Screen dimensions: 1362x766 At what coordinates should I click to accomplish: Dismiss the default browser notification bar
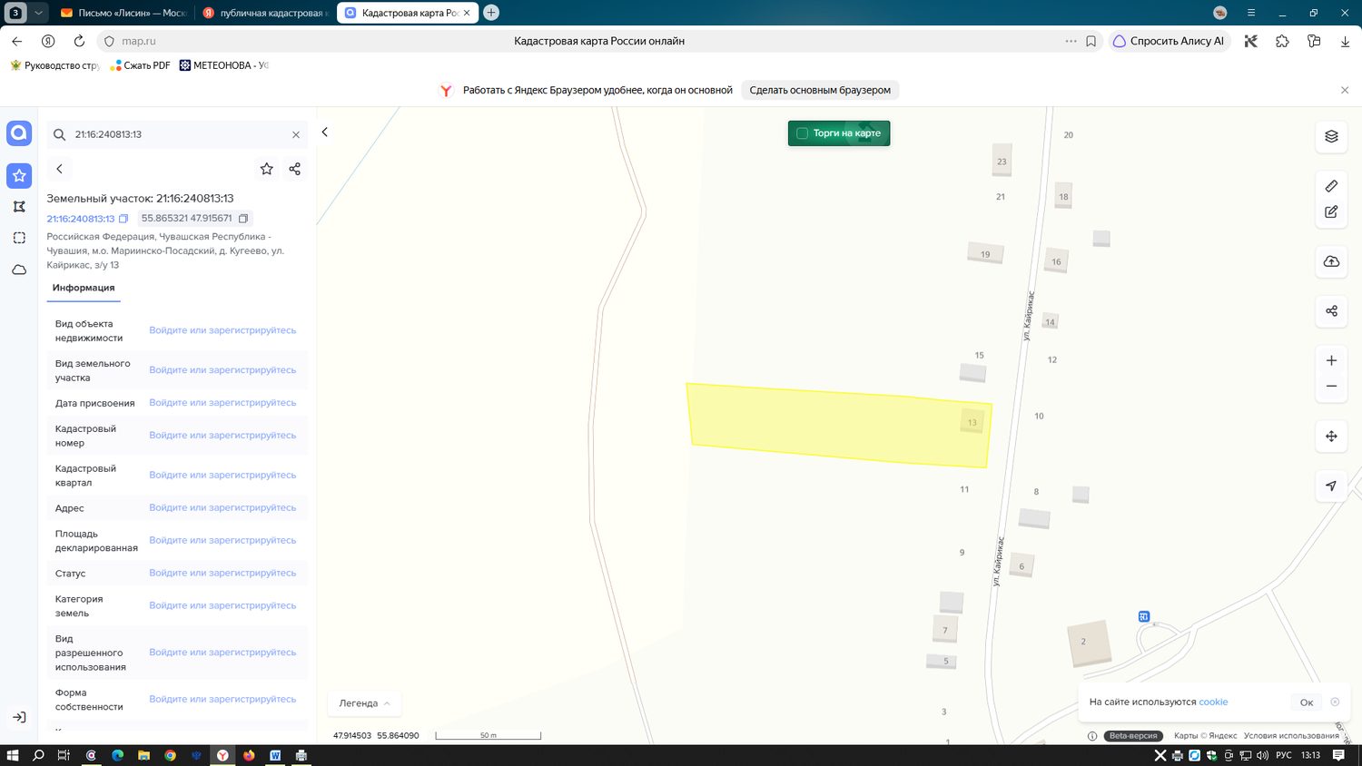(1345, 90)
